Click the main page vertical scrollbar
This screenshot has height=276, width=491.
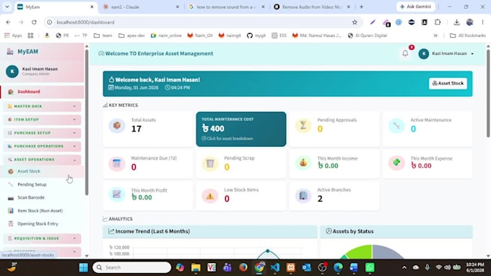488,93
